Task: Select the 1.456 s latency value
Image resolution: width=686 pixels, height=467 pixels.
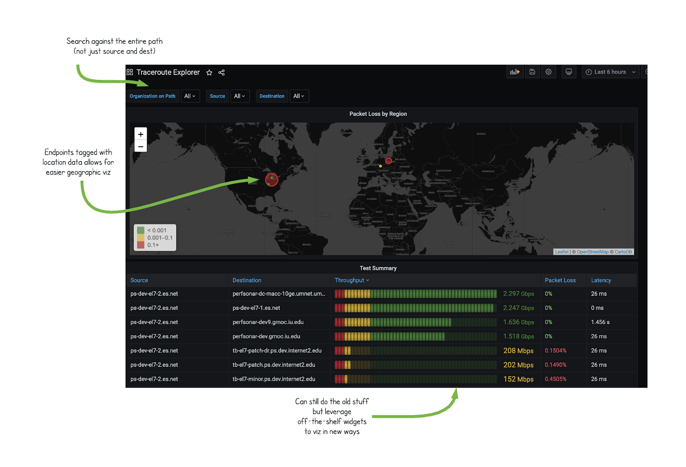Action: 600,322
